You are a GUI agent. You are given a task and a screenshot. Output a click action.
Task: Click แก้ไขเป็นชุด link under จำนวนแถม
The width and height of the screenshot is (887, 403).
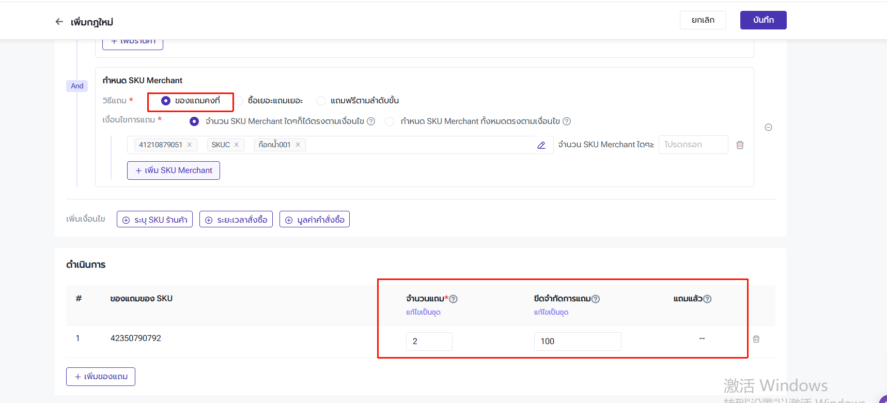(x=423, y=312)
